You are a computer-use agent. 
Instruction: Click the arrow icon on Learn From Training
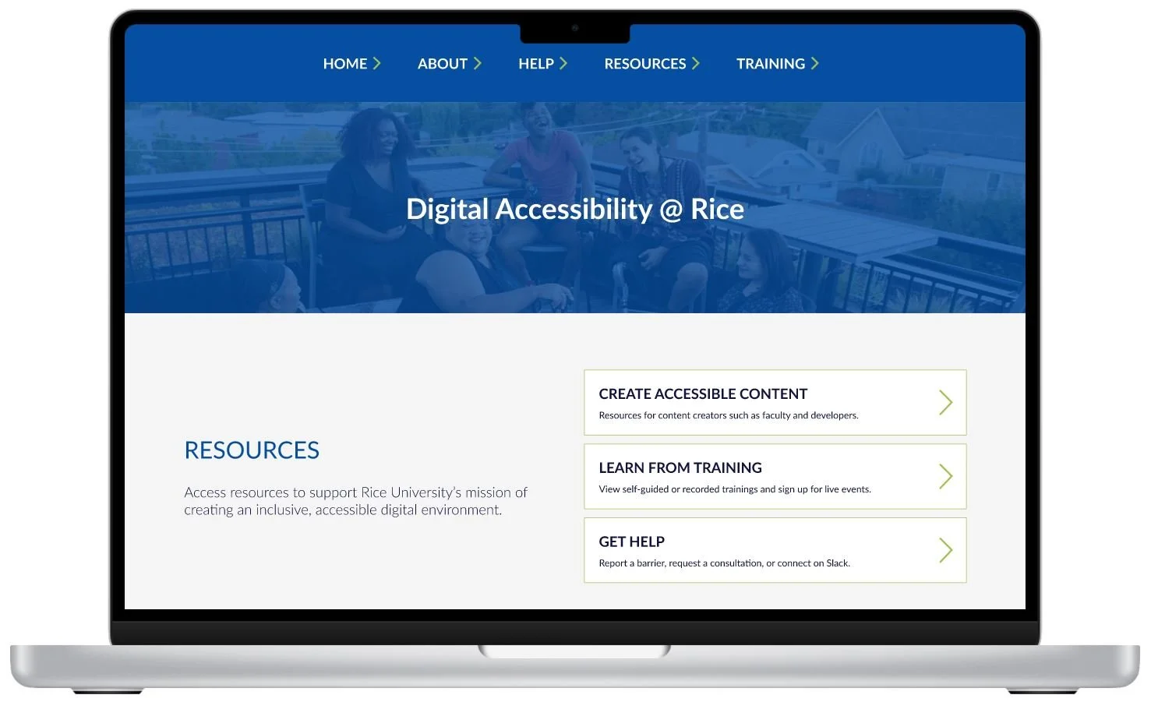coord(946,477)
